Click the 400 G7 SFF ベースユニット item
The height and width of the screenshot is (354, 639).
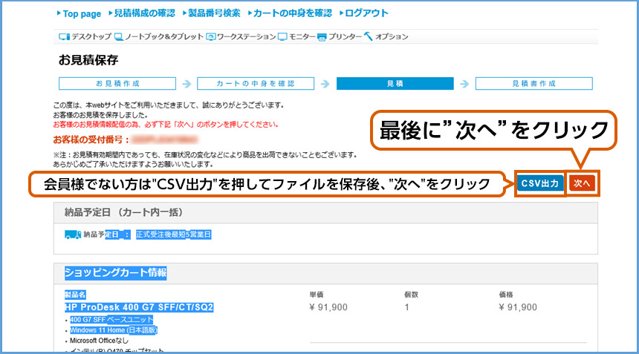point(111,319)
